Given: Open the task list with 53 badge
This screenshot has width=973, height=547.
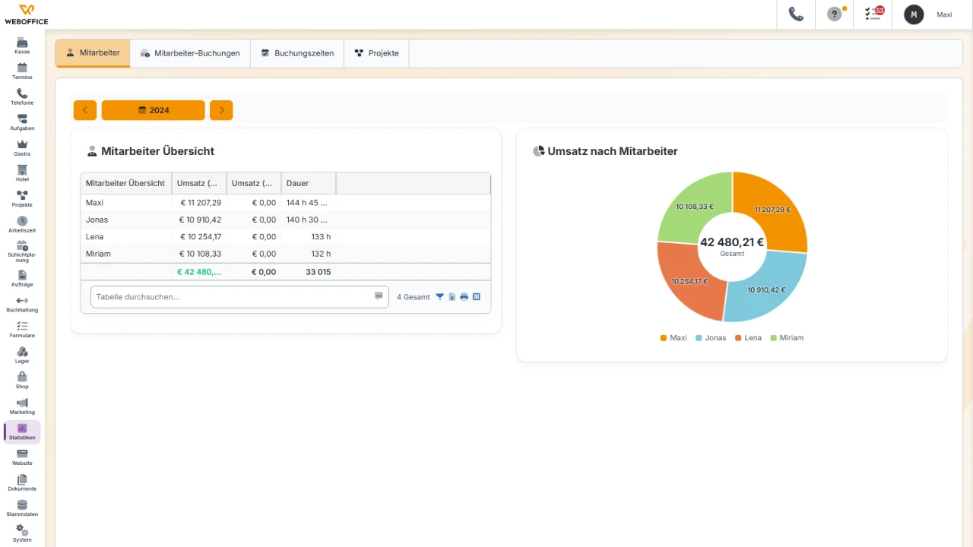Looking at the screenshot, I should point(873,14).
